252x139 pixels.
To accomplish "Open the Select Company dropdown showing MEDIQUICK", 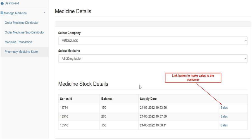I will (x=153, y=41).
